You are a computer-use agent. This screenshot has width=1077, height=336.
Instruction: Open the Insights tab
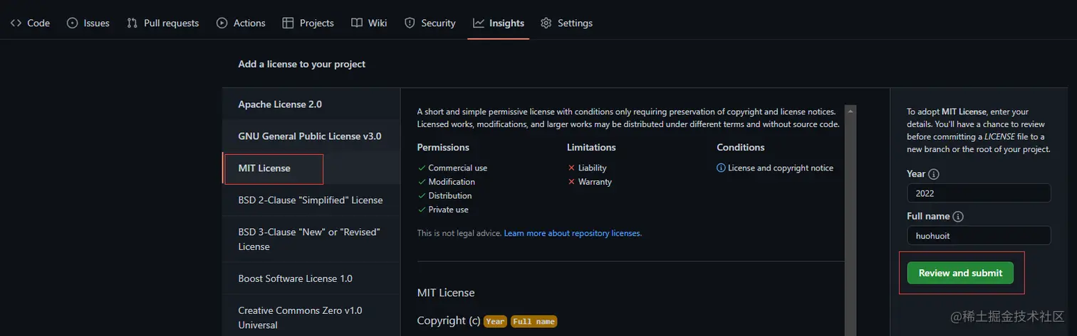click(x=499, y=23)
